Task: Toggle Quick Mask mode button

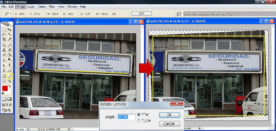Action: pyautogui.click(x=9, y=99)
